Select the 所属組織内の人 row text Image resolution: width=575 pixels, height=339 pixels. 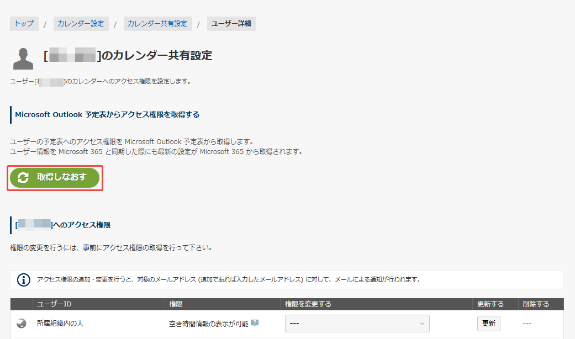[60, 323]
